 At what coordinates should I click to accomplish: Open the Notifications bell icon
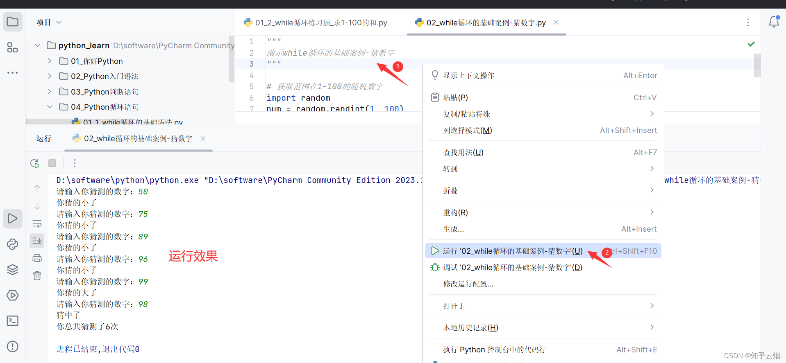point(774,22)
